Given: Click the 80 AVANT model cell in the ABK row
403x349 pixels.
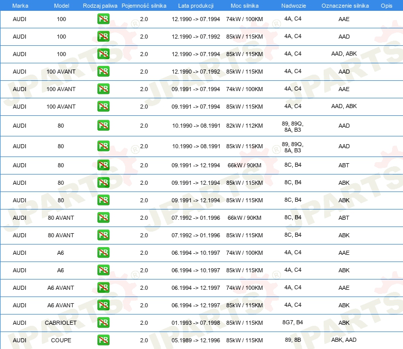Looking at the screenshot, I should coord(61,235).
